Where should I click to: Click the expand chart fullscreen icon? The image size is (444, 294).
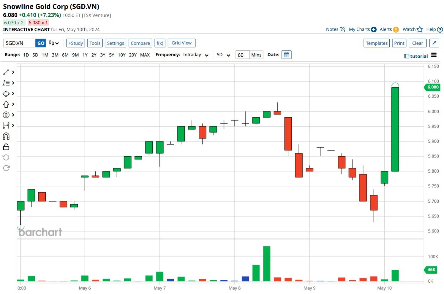[x=434, y=43]
